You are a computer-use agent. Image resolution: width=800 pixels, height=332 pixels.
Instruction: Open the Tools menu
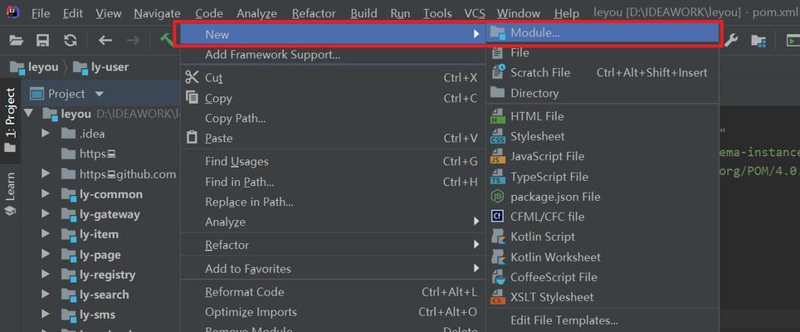click(437, 13)
